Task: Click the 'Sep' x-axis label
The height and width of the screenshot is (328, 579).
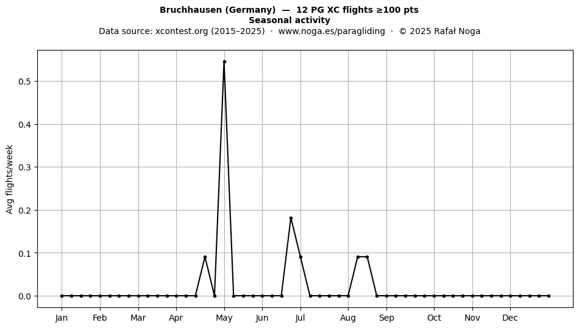Action: (386, 318)
